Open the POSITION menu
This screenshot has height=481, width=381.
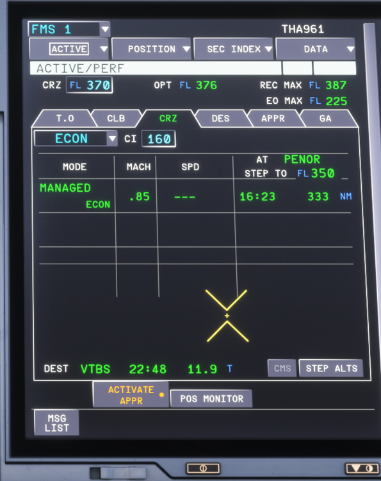click(x=151, y=49)
